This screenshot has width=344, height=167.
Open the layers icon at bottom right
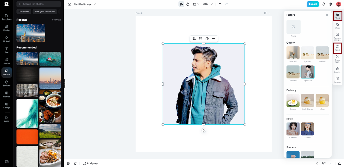point(340,163)
